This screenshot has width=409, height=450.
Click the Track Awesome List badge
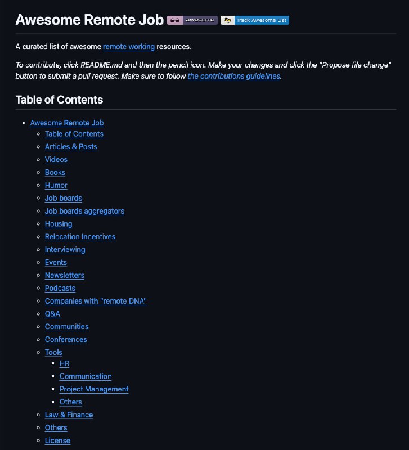pos(255,20)
